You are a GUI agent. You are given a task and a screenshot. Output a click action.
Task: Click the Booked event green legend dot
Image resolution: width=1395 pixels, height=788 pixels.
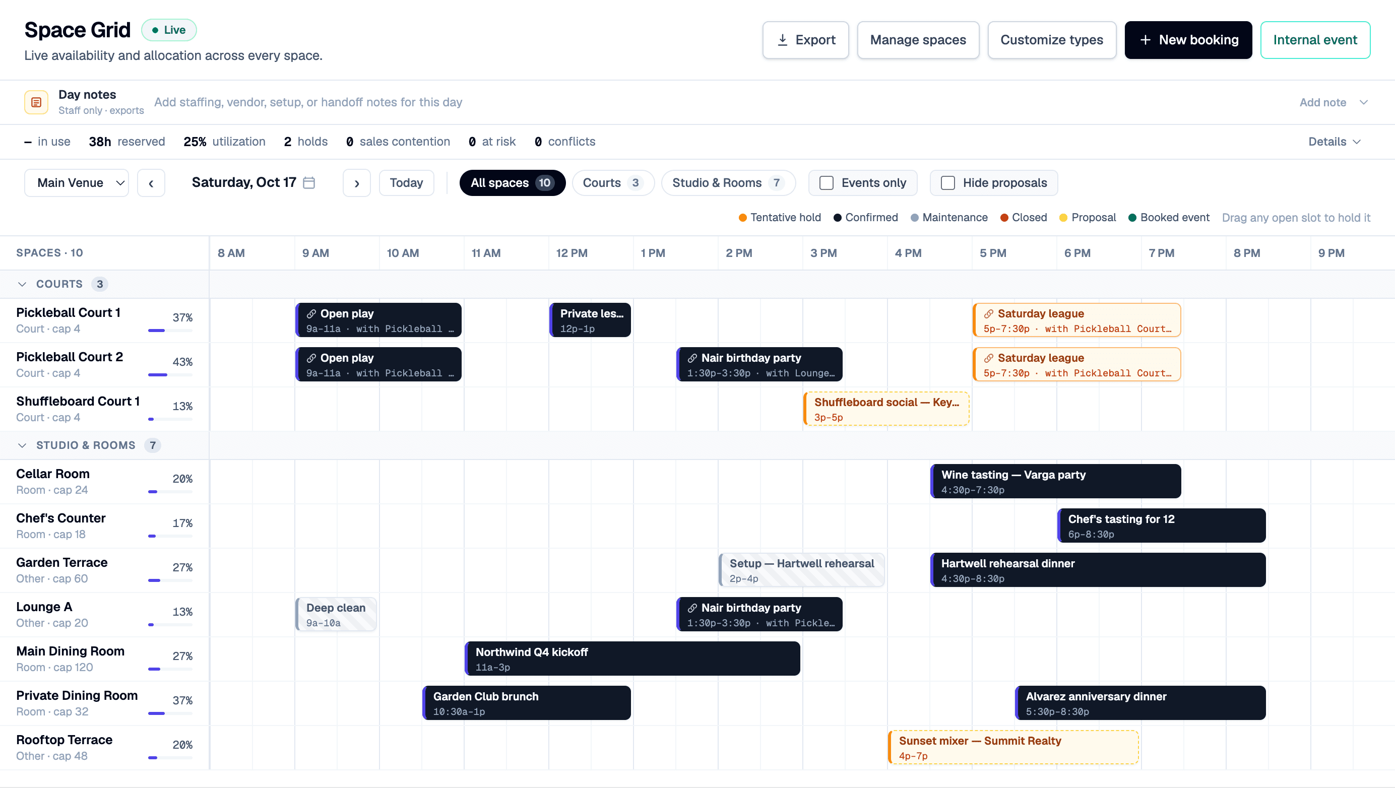point(1132,218)
